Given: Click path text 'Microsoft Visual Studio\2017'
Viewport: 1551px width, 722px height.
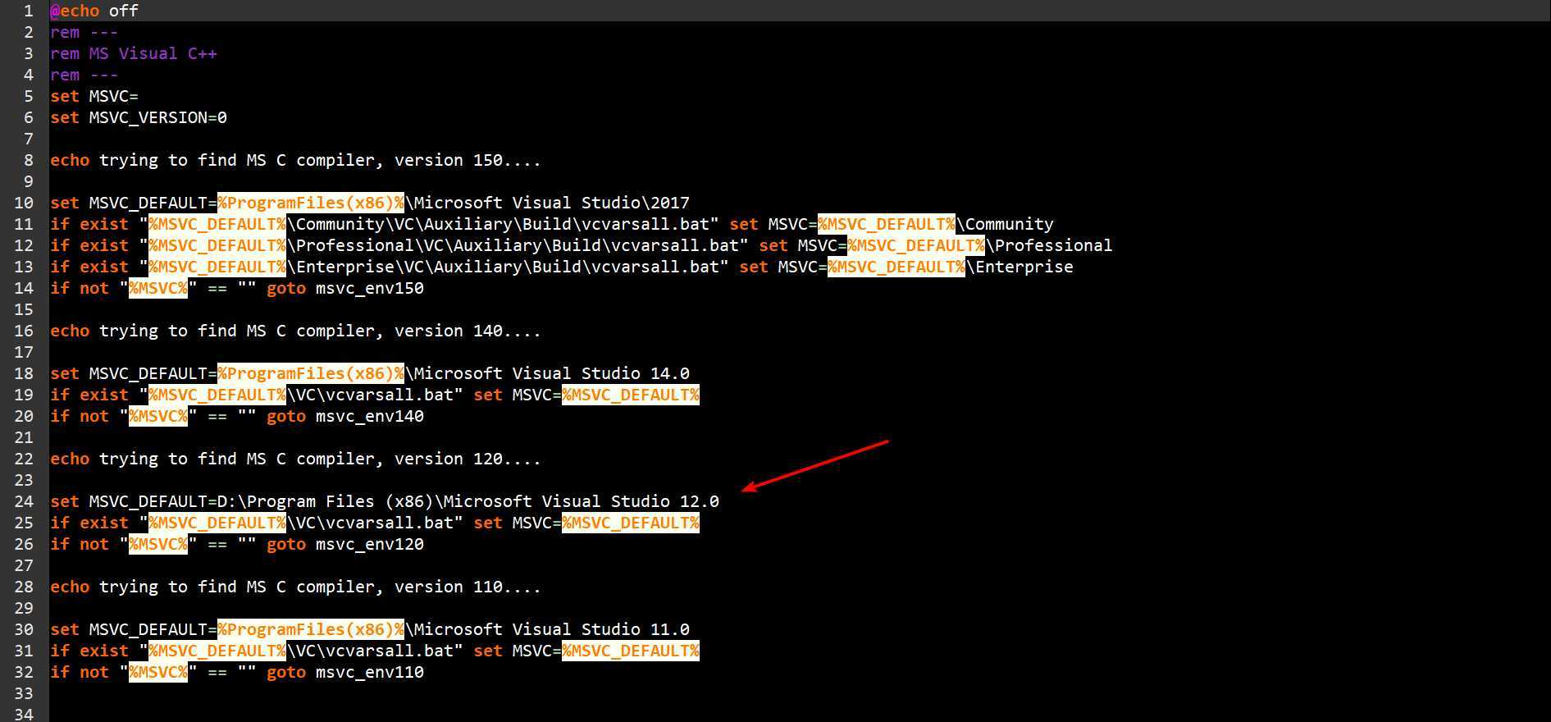Looking at the screenshot, I should pos(552,203).
